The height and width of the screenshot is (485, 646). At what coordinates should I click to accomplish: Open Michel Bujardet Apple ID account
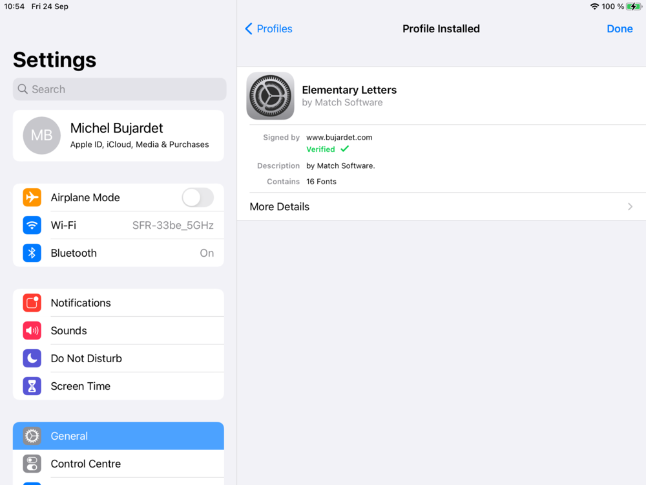pos(119,135)
